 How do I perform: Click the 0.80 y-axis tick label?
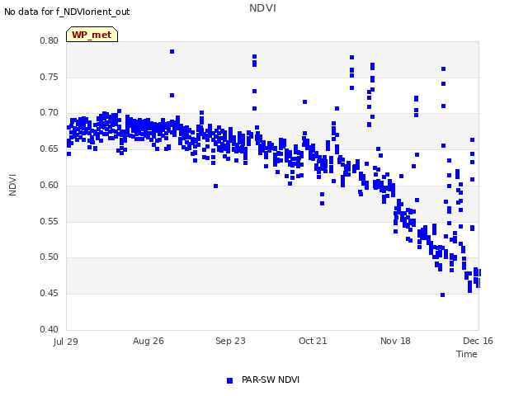[x=49, y=40]
